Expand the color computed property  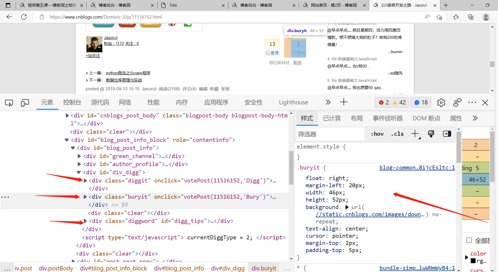point(466,257)
